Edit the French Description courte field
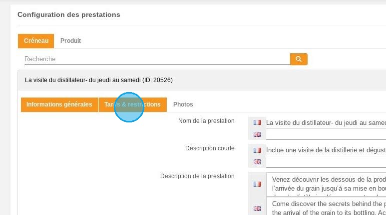The height and width of the screenshot is (215, 386). [x=326, y=150]
